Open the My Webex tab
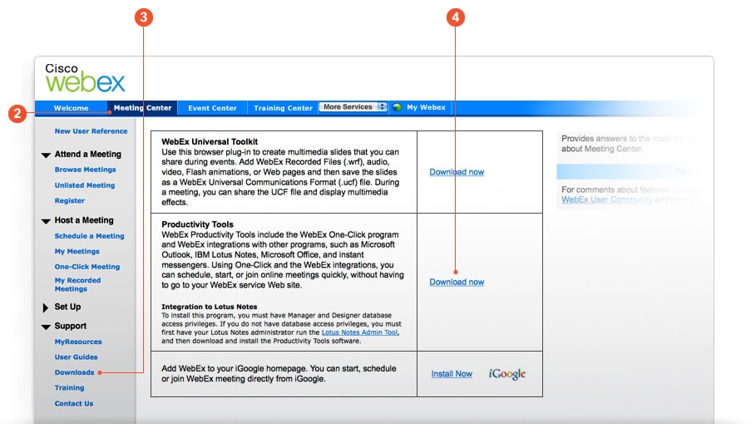This screenshot has width=751, height=428. [426, 107]
